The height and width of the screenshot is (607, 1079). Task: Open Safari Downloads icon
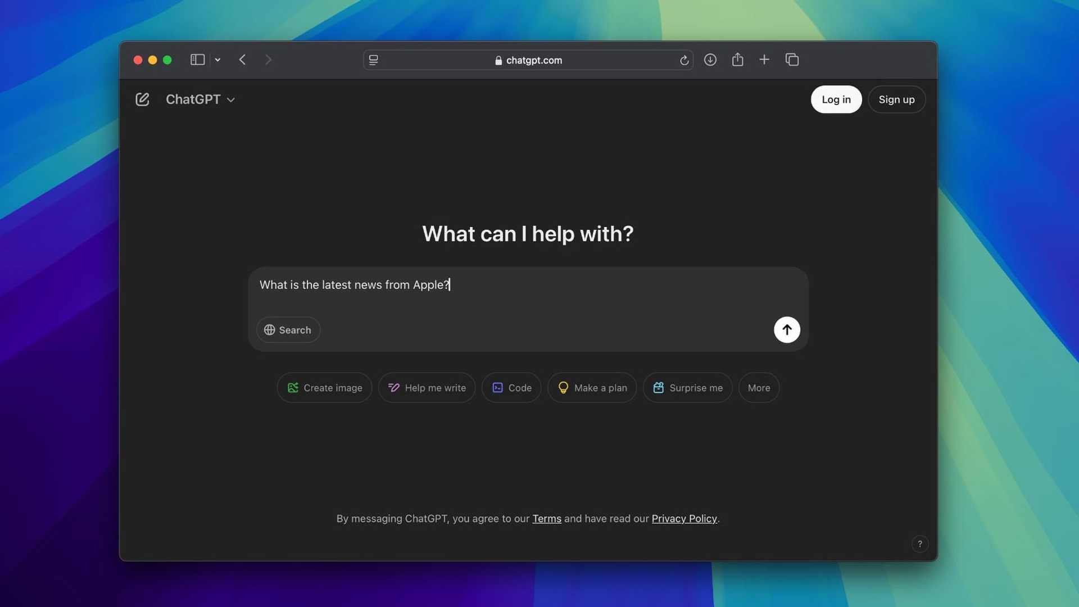tap(710, 60)
